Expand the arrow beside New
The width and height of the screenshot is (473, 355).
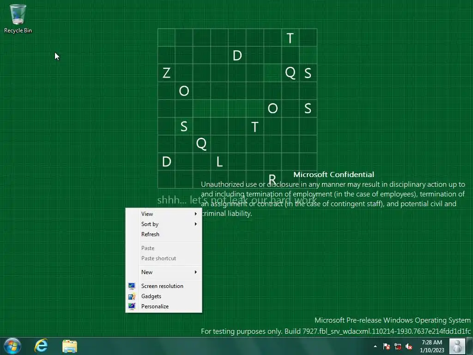(196, 272)
